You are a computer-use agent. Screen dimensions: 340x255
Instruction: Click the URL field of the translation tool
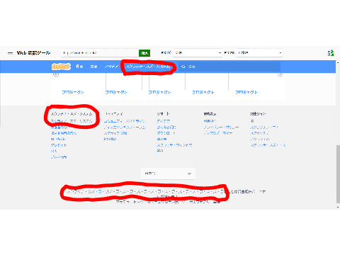pyautogui.click(x=100, y=53)
